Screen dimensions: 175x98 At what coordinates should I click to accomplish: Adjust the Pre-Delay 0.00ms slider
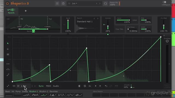pos(132,29)
